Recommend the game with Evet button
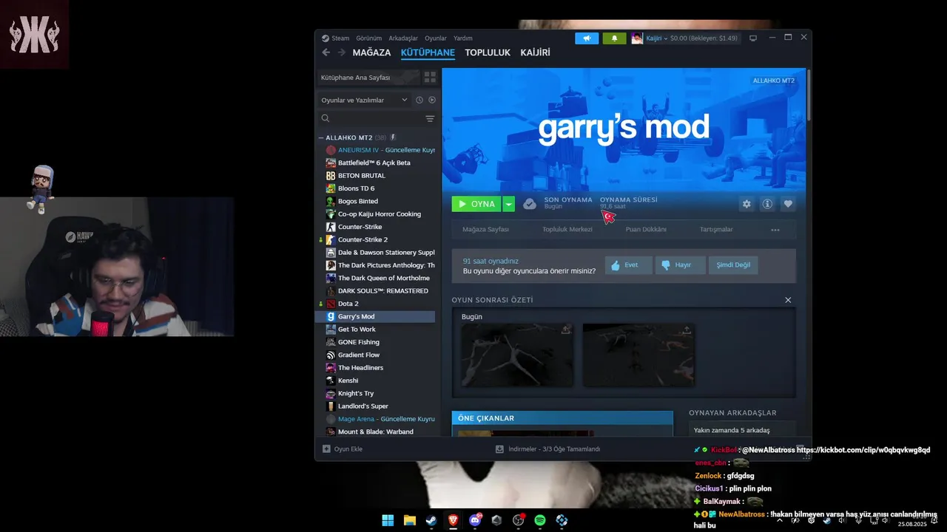947x532 pixels. (629, 265)
